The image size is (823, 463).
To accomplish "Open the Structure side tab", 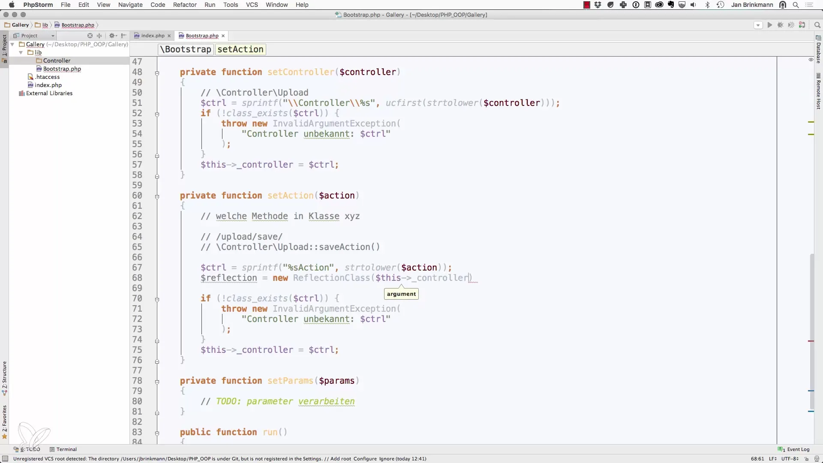I will (4, 379).
